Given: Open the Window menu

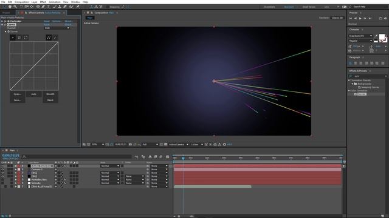Looking at the screenshot, I should (x=75, y=2).
